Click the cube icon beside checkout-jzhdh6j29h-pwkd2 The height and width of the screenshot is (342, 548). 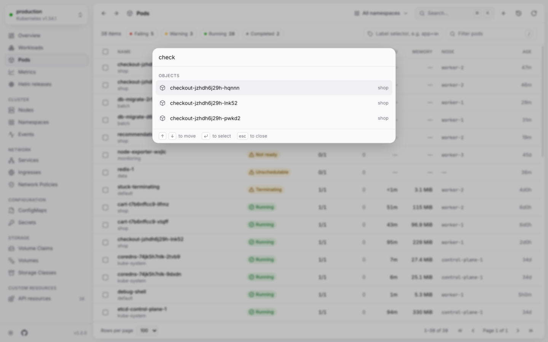pos(162,118)
